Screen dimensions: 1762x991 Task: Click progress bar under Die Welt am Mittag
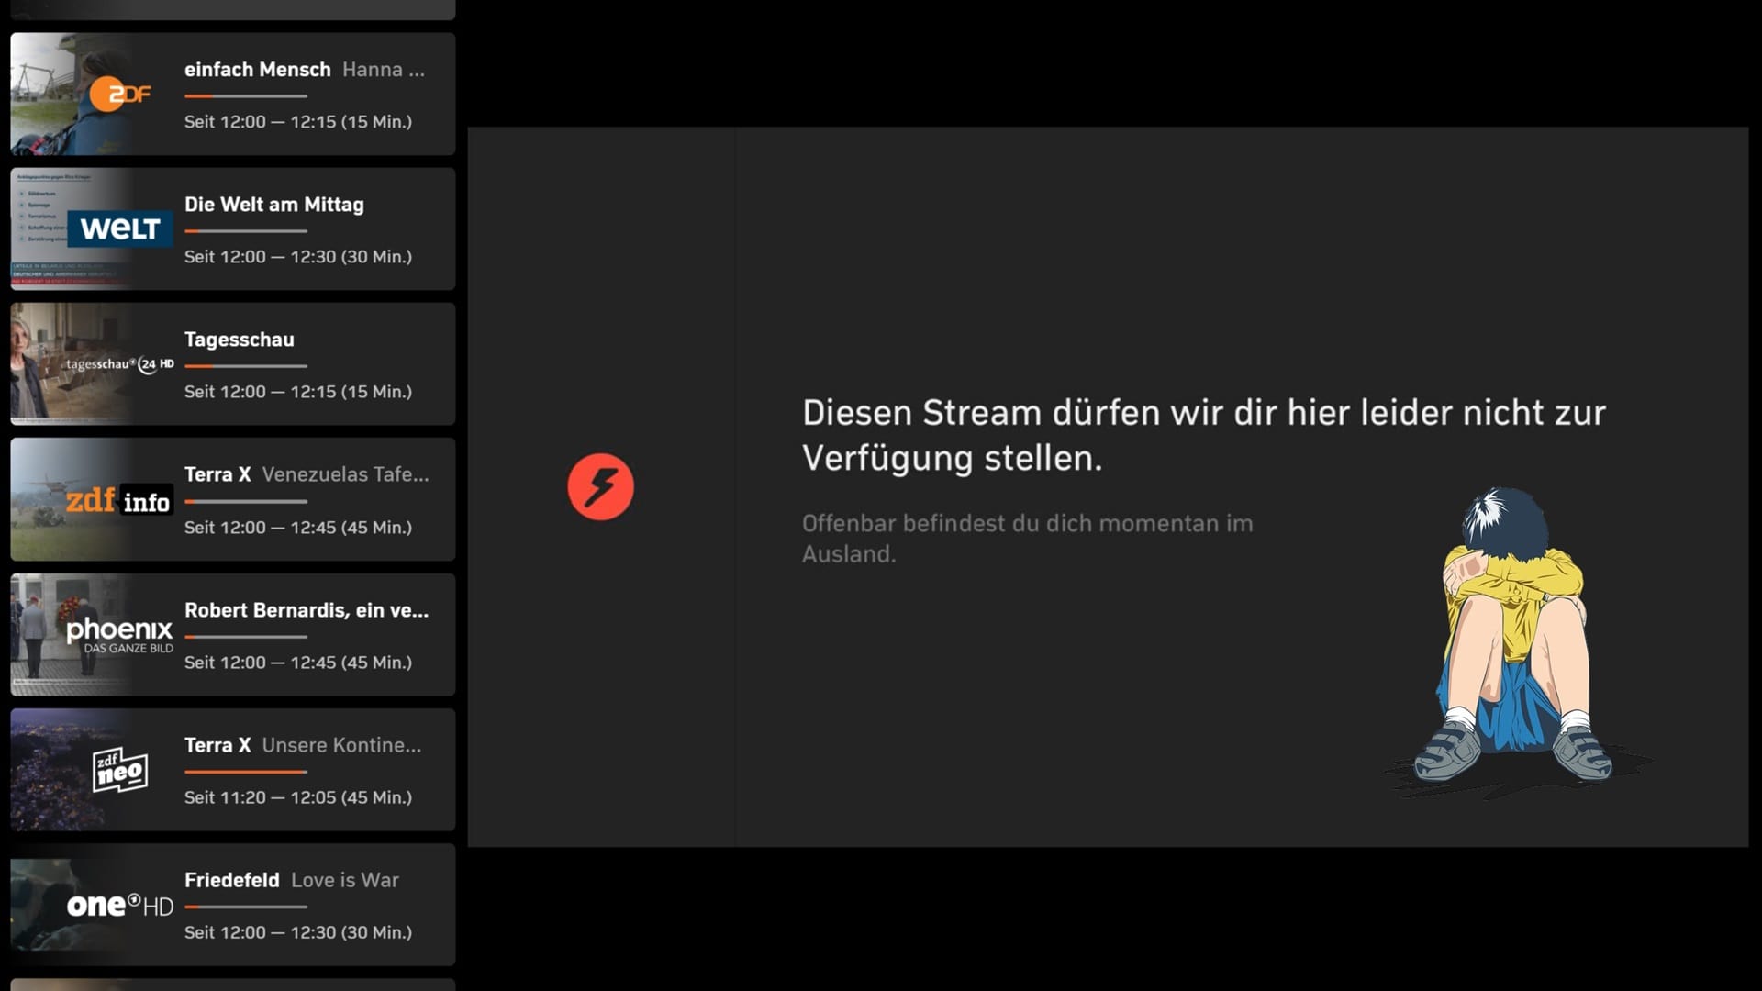tap(245, 231)
